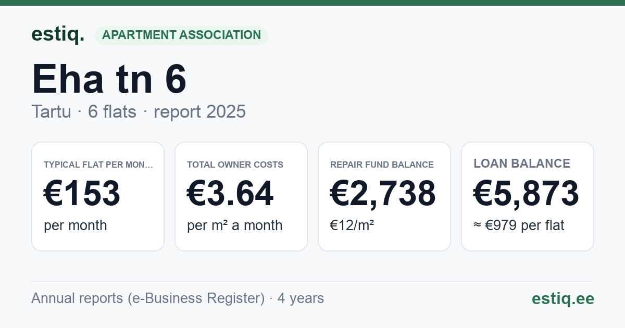Click the estiq. logo
The height and width of the screenshot is (328, 625).
58,35
